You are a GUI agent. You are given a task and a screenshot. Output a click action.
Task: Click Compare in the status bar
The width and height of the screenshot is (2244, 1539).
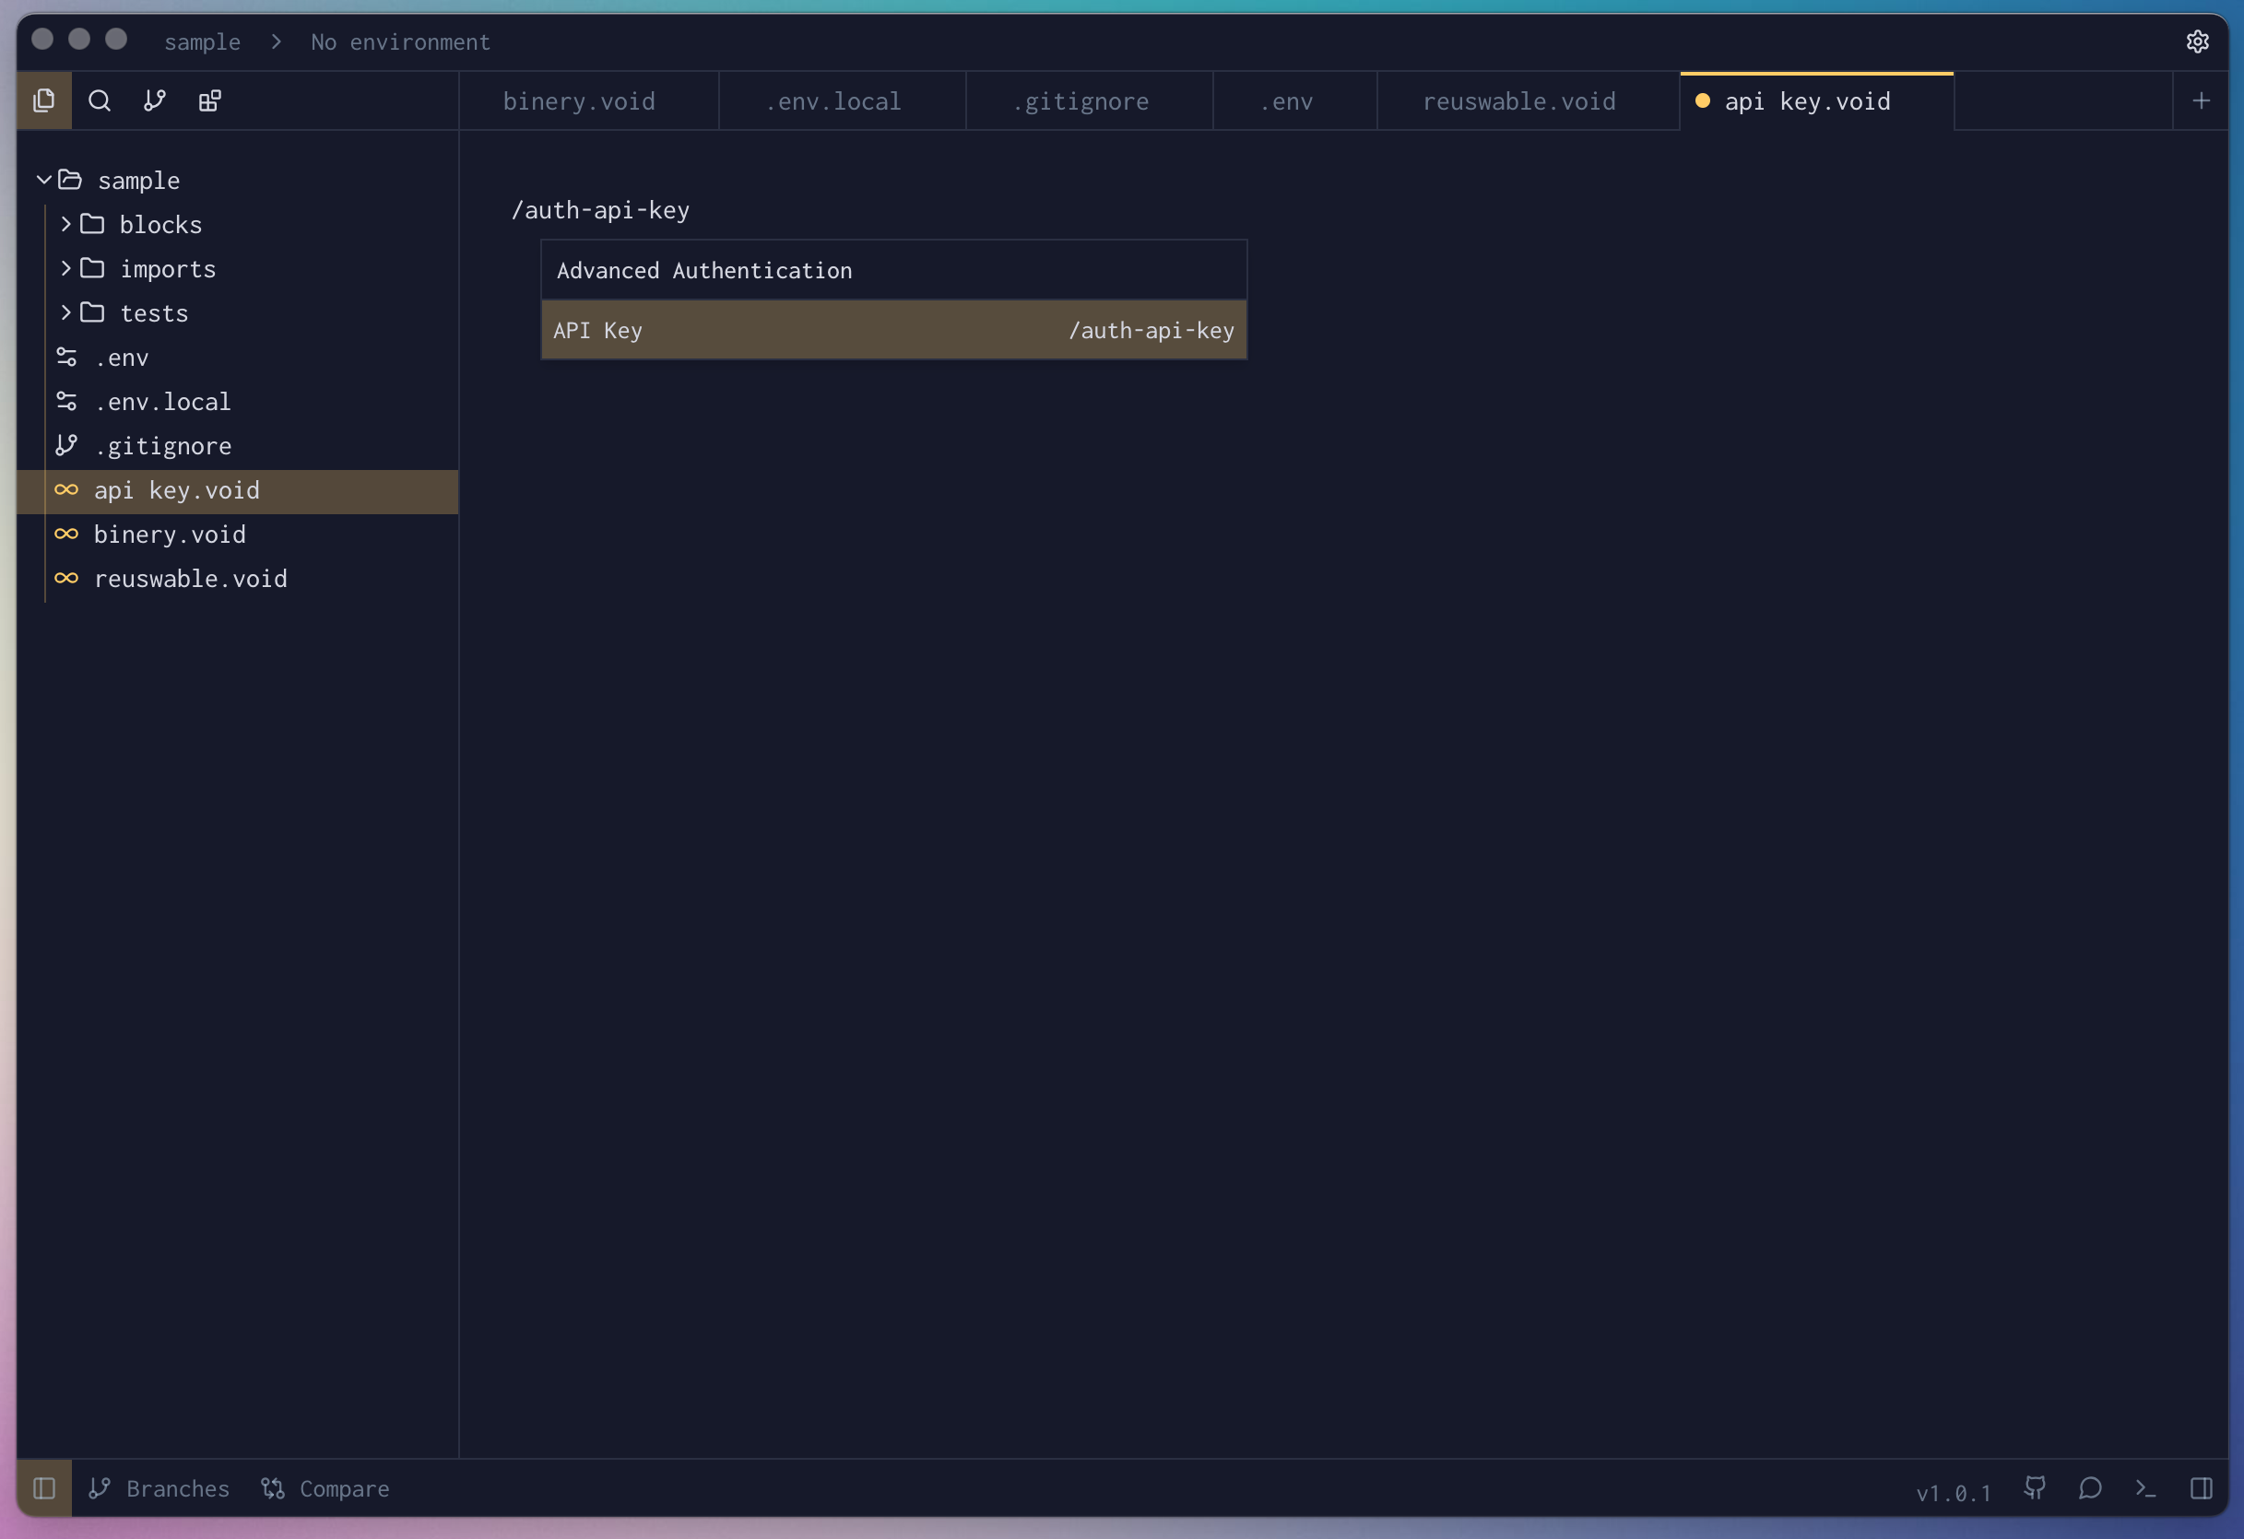(326, 1488)
